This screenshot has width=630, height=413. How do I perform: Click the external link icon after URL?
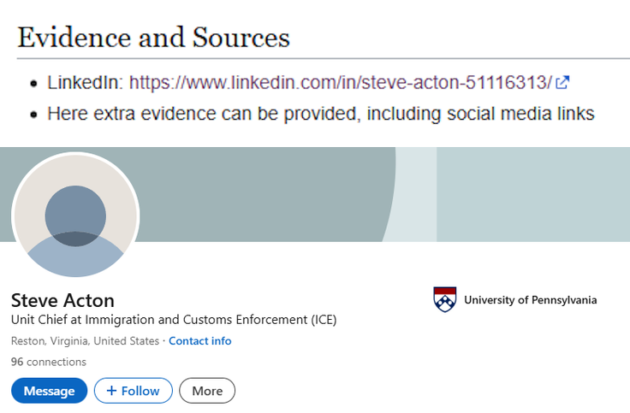tap(562, 83)
